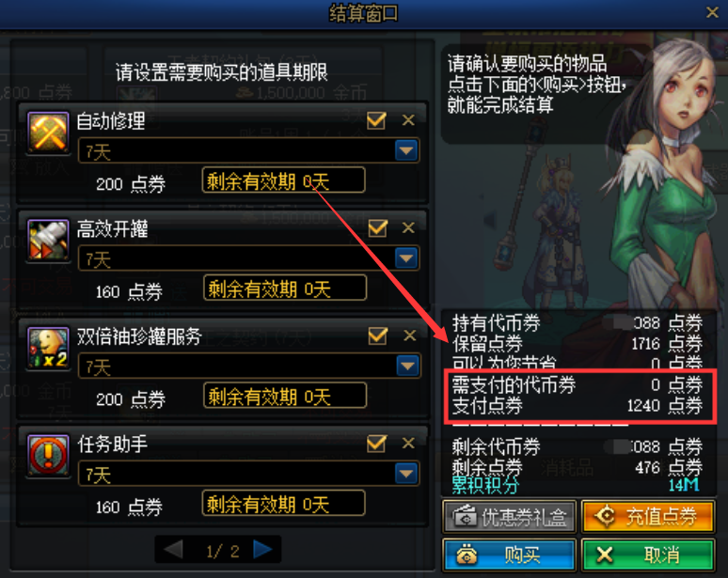Open the 优惠券礼盒 coupon box
Screen dimensions: 728x578
point(510,516)
